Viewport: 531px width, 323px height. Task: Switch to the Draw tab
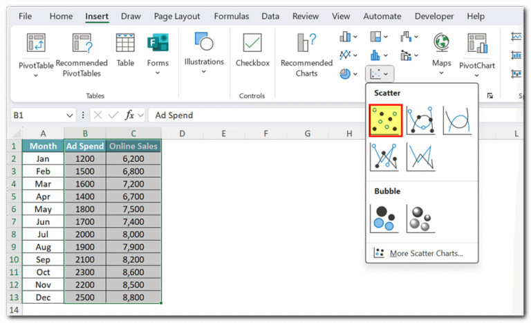(x=131, y=17)
